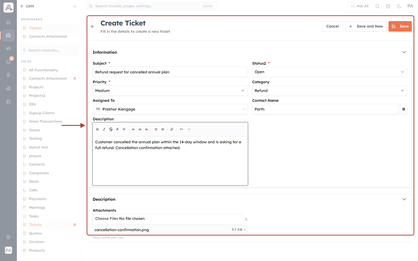Open the home icon in left rail
Image resolution: width=418 pixels, height=261 pixels.
(x=8, y=22)
